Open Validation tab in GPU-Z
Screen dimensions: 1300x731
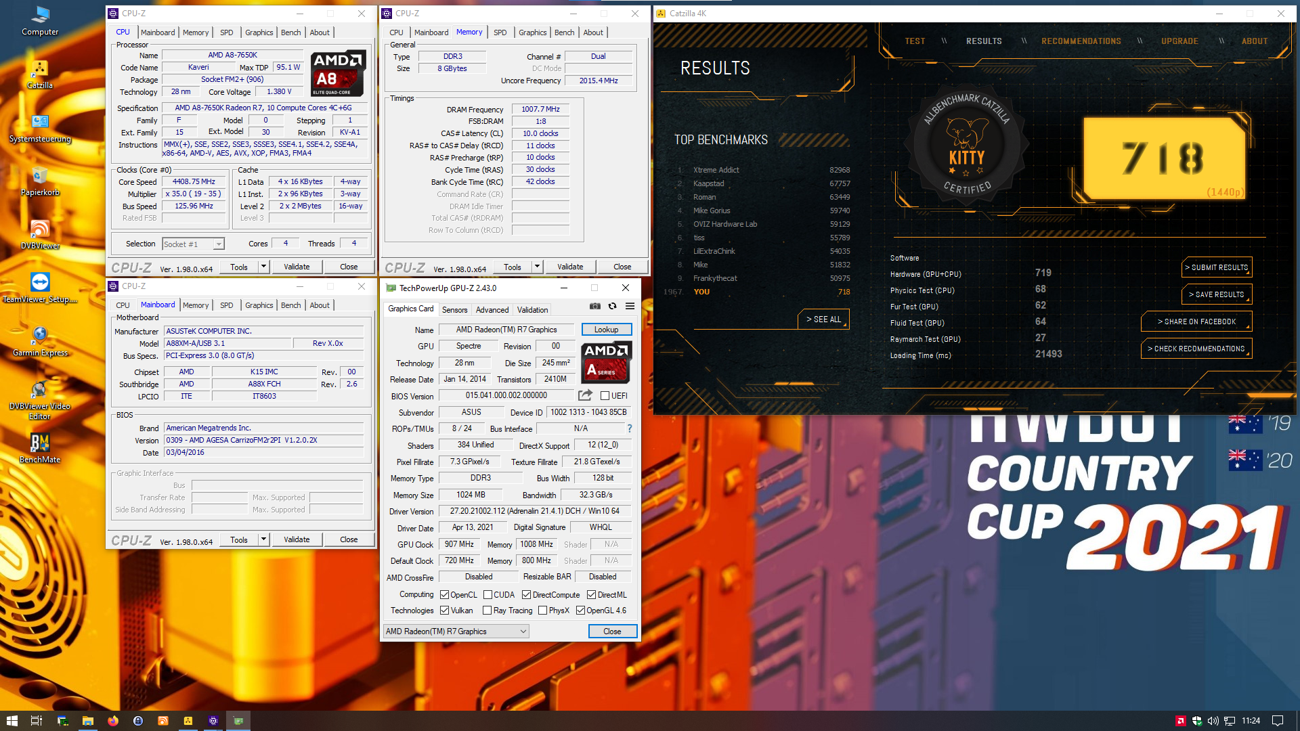532,310
